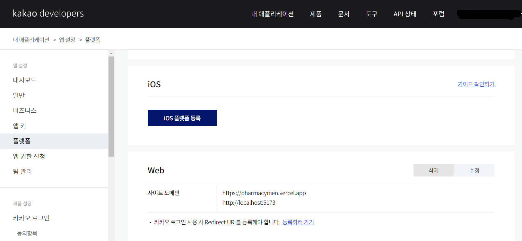Screen dimensions: 522x241
Task: Click the kakao developers logo
Action: pos(48,13)
